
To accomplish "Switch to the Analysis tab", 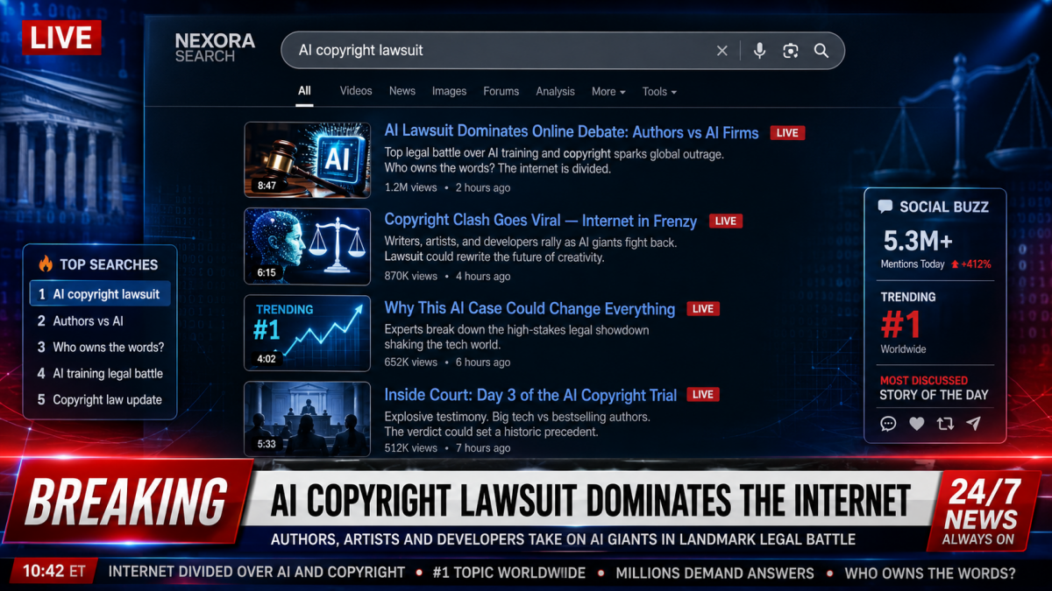I will coord(556,91).
